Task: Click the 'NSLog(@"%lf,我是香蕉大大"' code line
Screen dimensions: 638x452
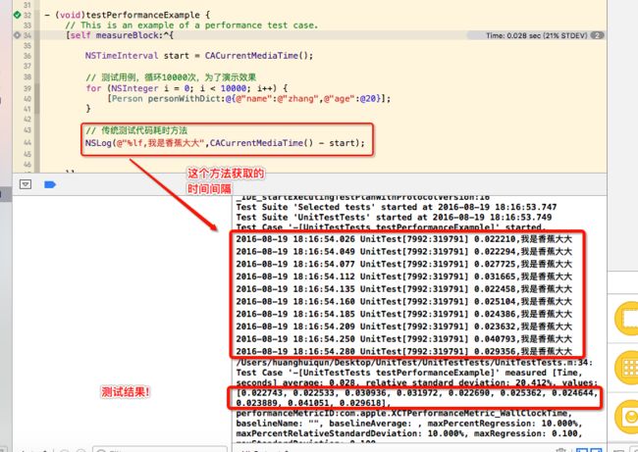Action: (225, 143)
